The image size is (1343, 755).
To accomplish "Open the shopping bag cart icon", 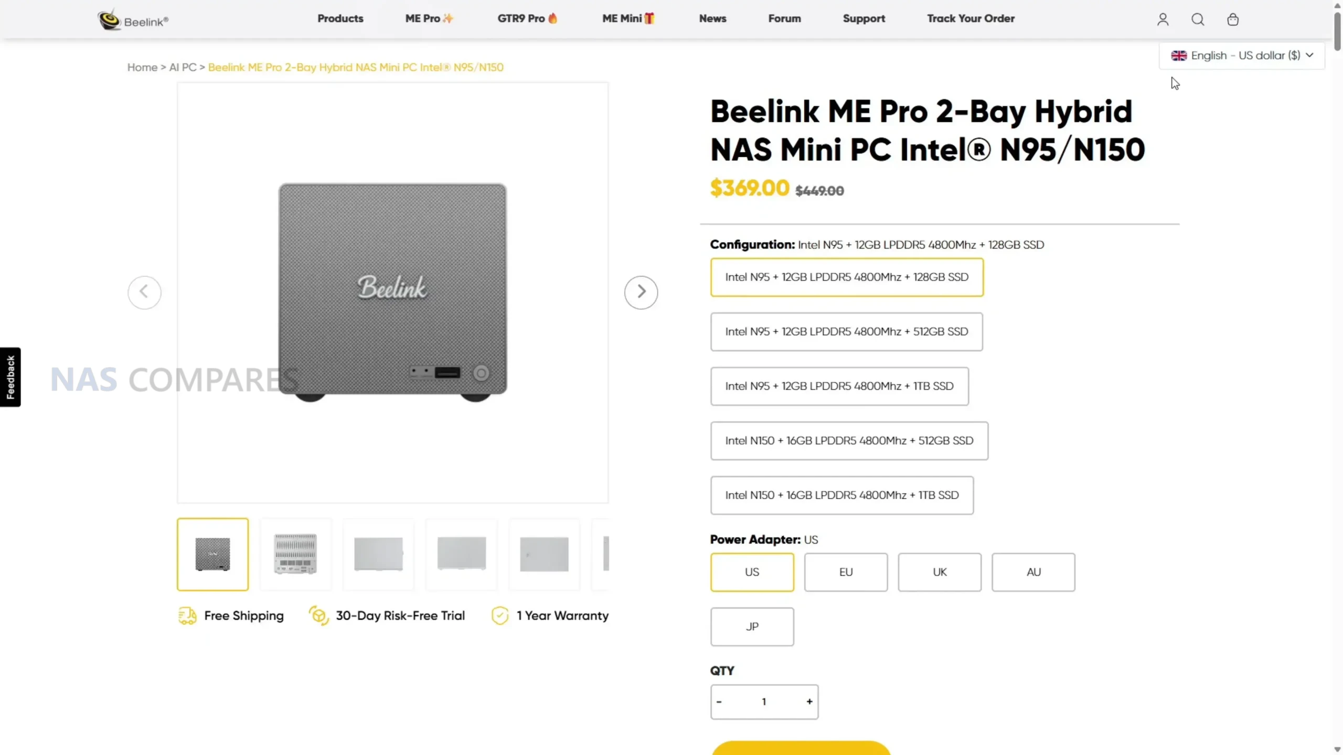I will click(1233, 19).
